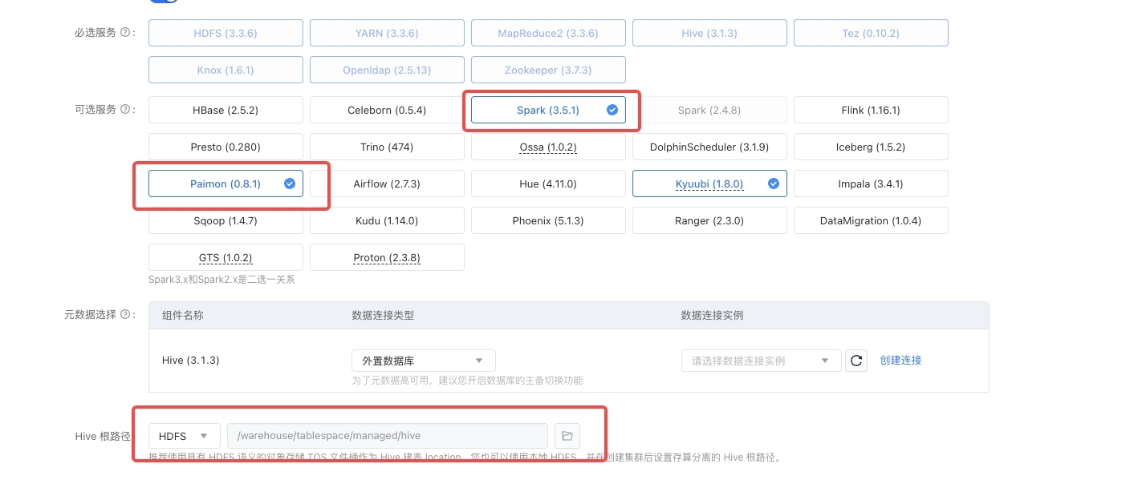Viewport: 1138px width, 492px height.
Task: Enable the Impala (3.4.1) service
Action: coord(871,183)
